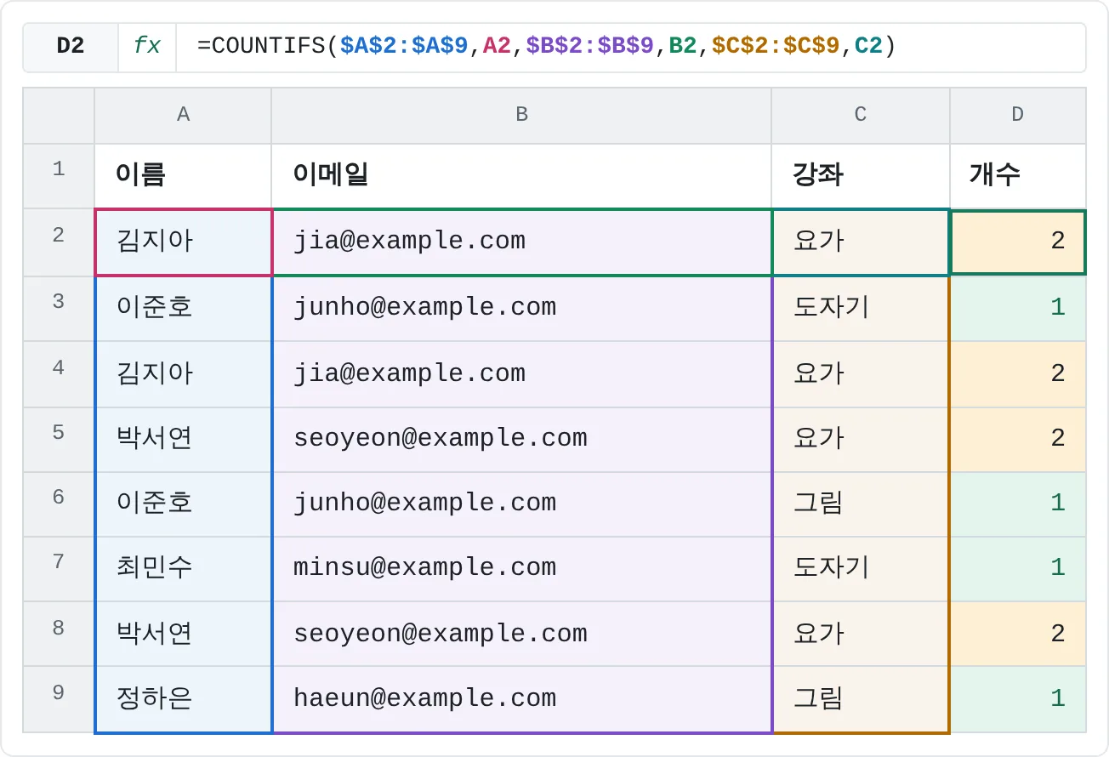1109x757 pixels.
Task: Click the 이메일 header cell
Action: [521, 176]
